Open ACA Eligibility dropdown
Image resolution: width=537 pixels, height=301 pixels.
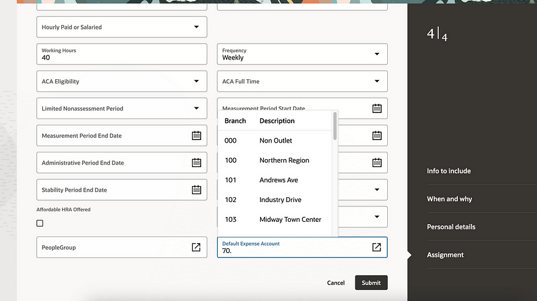pyautogui.click(x=196, y=81)
